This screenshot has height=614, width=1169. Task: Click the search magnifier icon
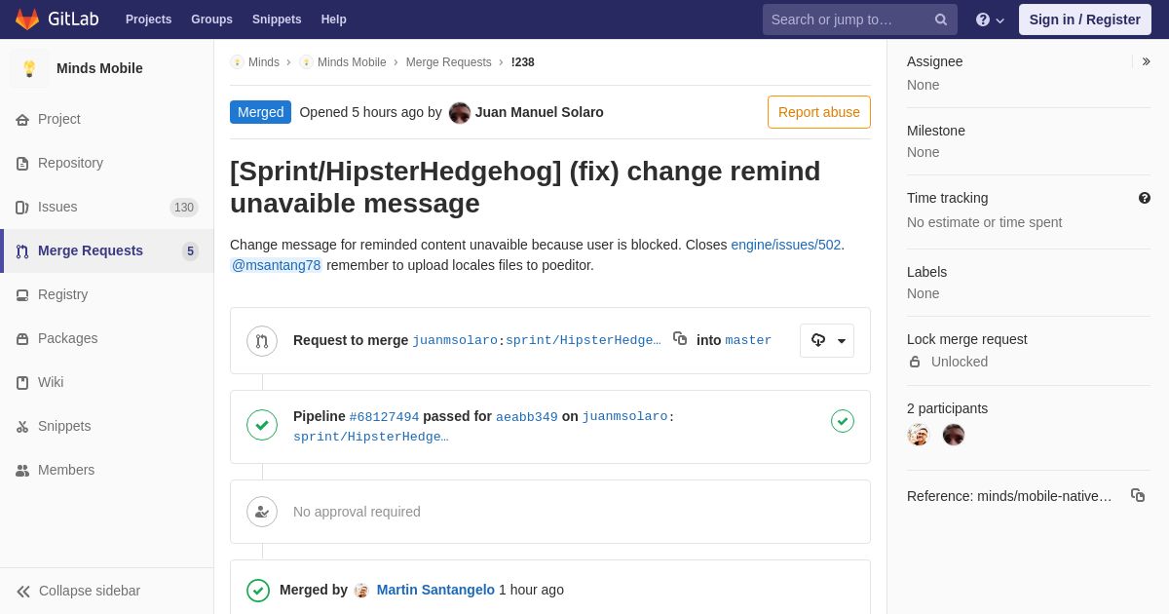coord(941,19)
